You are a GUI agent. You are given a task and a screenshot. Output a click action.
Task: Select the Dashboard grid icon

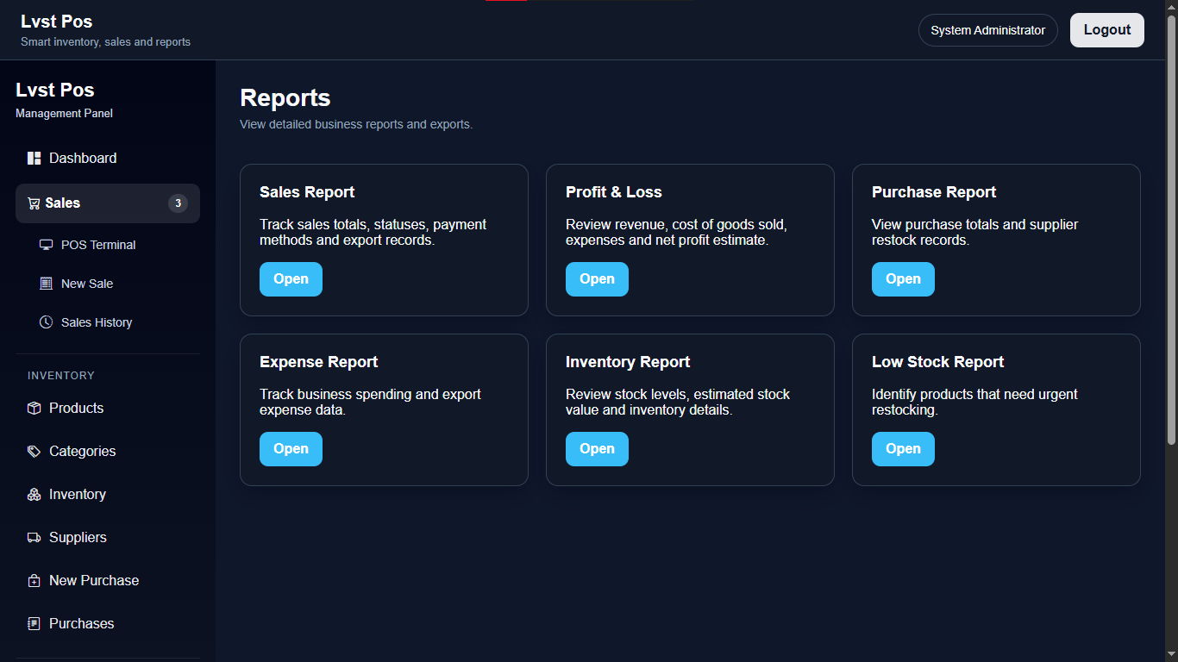(34, 158)
